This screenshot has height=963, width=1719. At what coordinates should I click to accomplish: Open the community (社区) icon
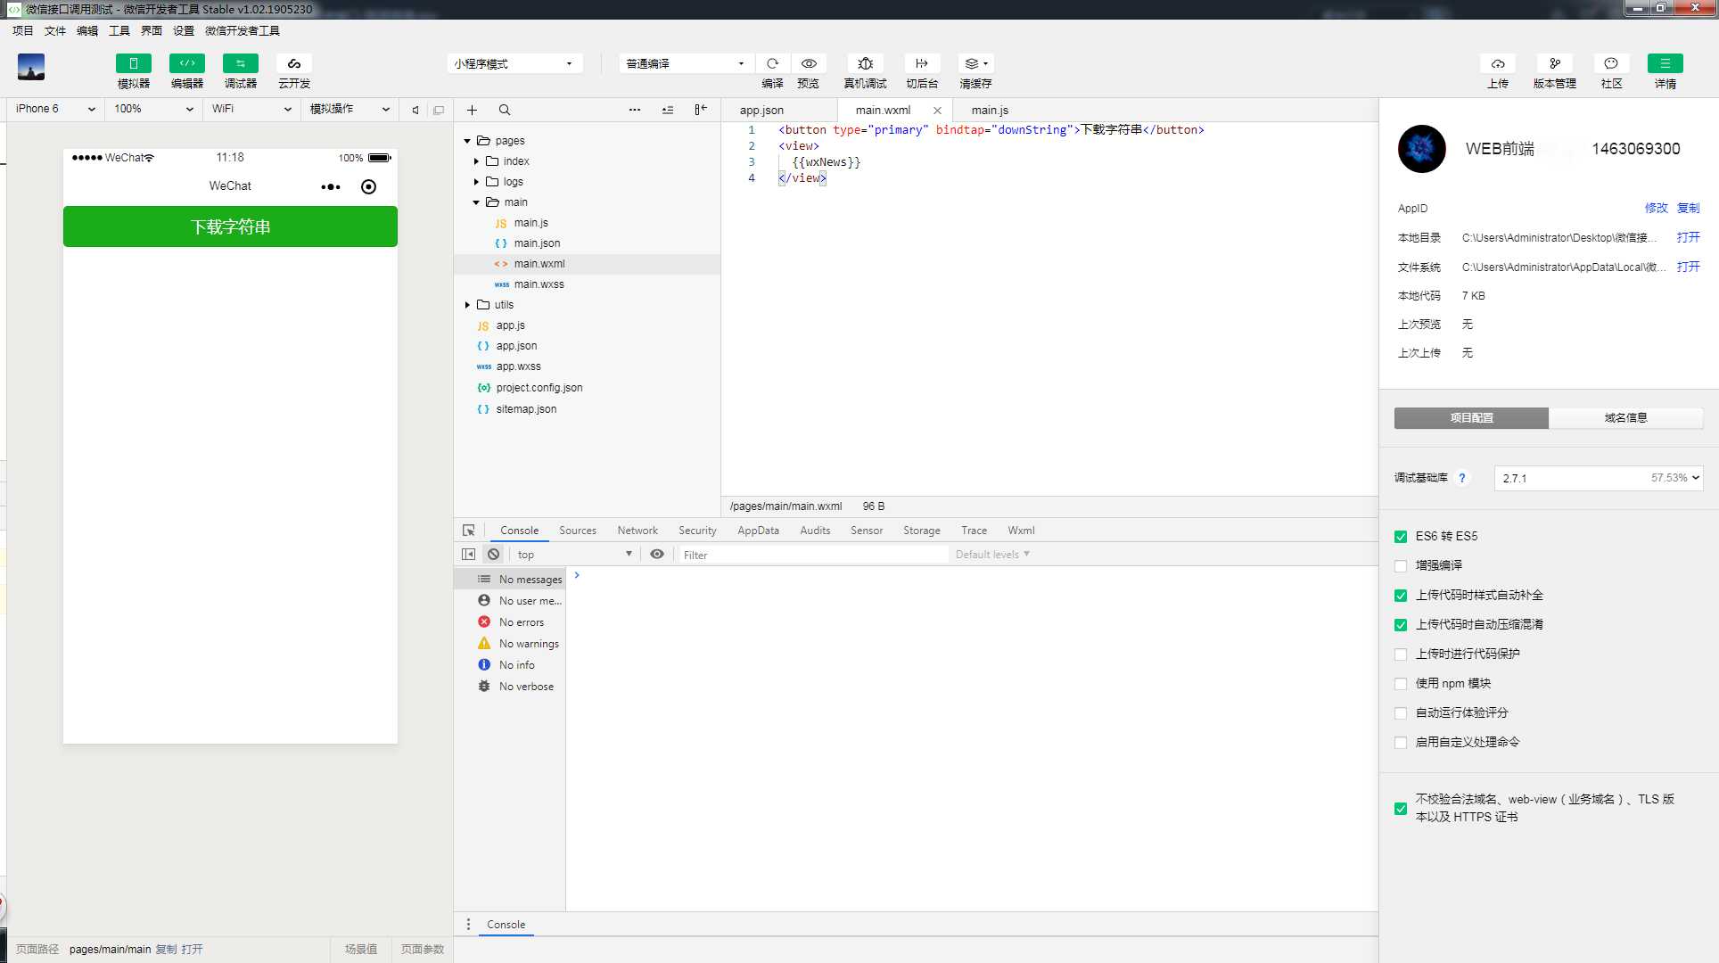[x=1611, y=63]
